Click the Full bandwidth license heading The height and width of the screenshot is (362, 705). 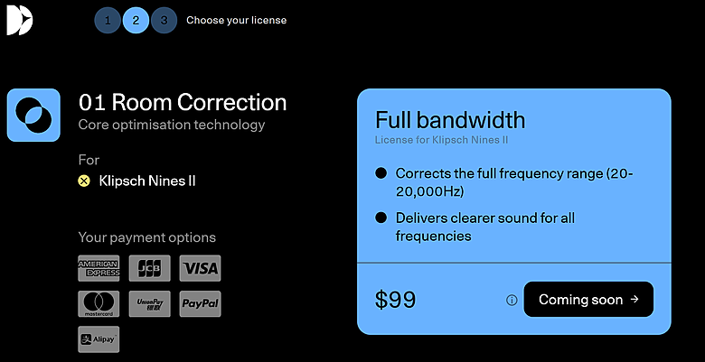click(449, 120)
